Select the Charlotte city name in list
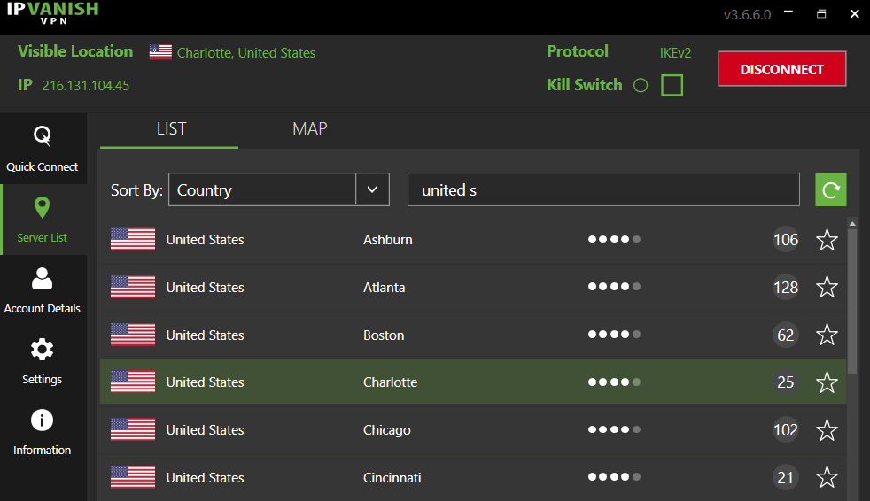 [390, 382]
